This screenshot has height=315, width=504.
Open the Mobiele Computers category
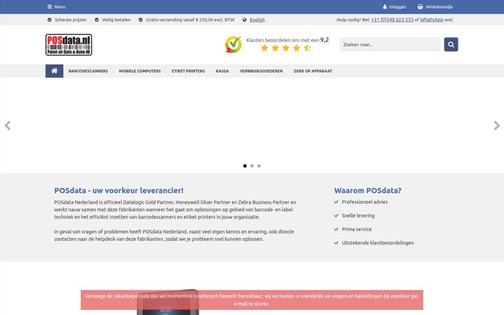point(140,71)
